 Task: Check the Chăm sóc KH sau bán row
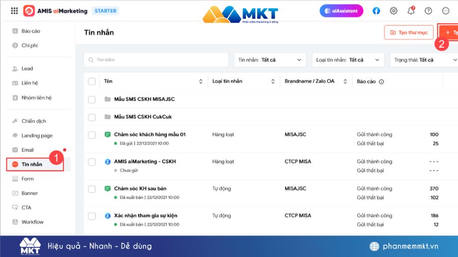click(92, 189)
